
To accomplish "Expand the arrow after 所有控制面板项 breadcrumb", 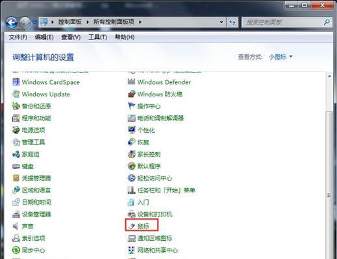I will tap(140, 22).
